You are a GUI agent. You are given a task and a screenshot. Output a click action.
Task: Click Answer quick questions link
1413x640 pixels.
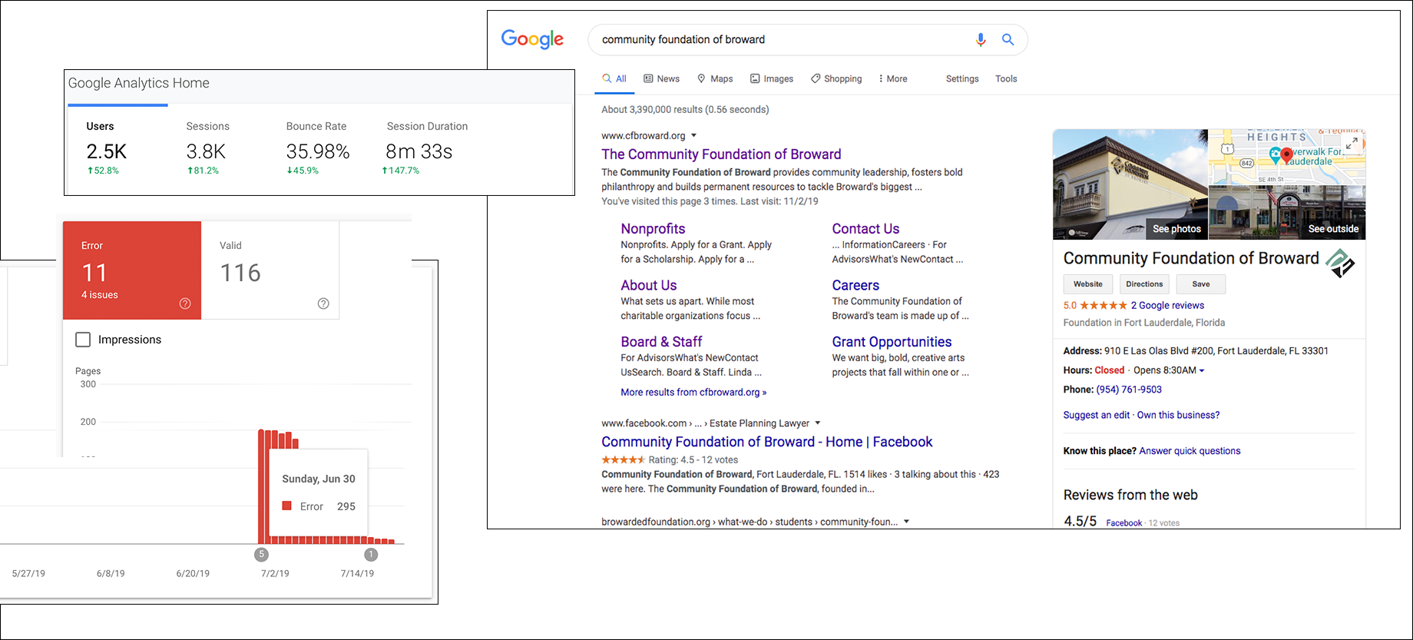[x=1190, y=451]
